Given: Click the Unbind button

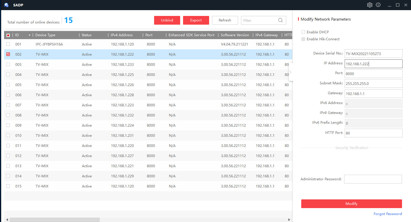Looking at the screenshot, I should [167, 20].
